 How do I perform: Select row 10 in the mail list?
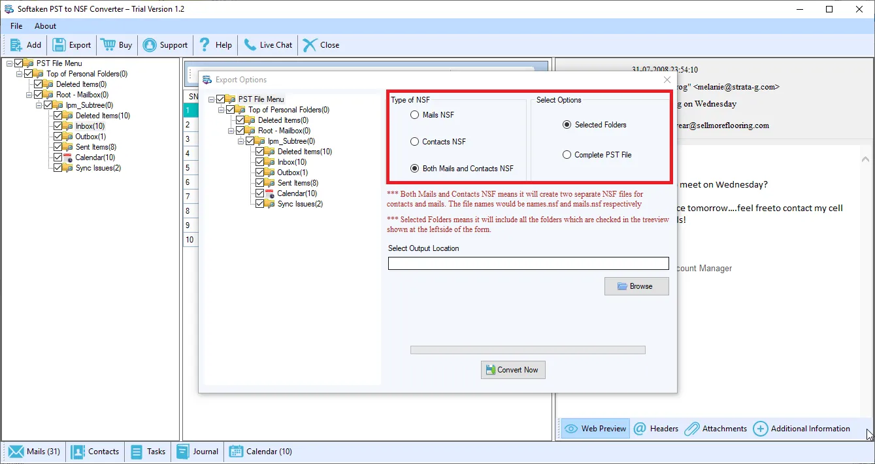pyautogui.click(x=190, y=240)
